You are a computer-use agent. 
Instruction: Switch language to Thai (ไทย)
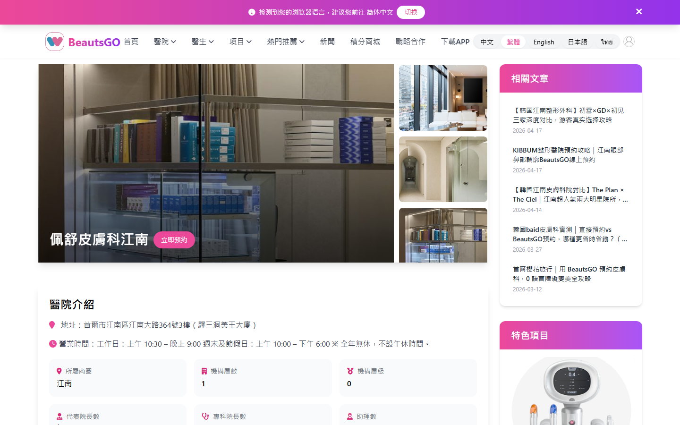tap(607, 42)
